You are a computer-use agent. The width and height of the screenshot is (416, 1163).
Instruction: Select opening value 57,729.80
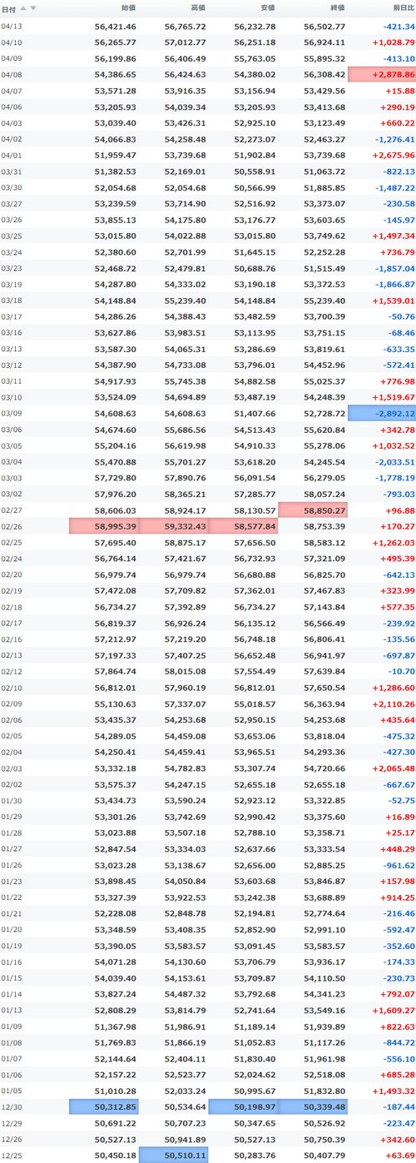116,478
